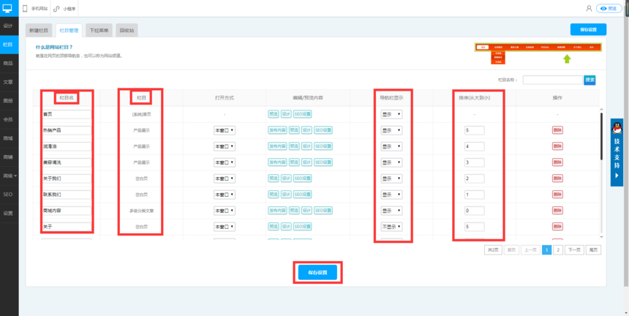Go to page 2 in pagination
This screenshot has height=316, width=629.
click(557, 249)
